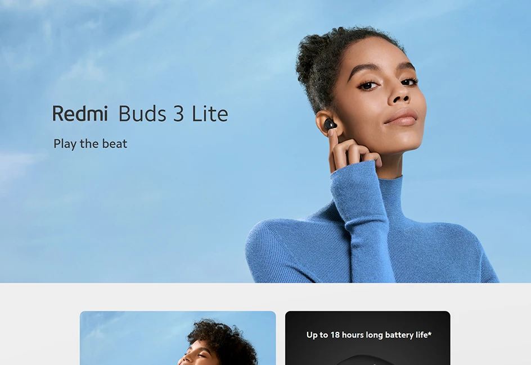
Task: Open the curly-haired person photo card
Action: [x=178, y=338]
